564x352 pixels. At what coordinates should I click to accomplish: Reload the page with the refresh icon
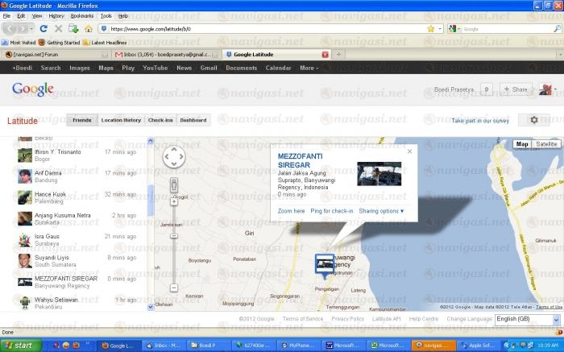tap(44, 28)
